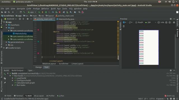This screenshot has height=100, width=179.
Task: Open the Profiler tool window
Action: 50,96
